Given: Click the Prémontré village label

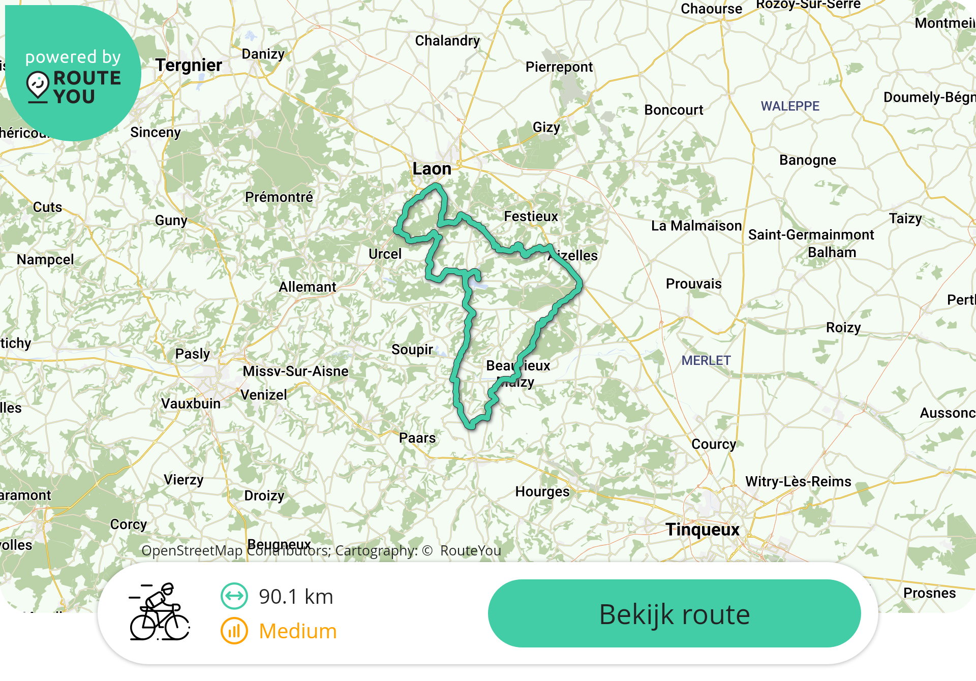Looking at the screenshot, I should (x=279, y=197).
